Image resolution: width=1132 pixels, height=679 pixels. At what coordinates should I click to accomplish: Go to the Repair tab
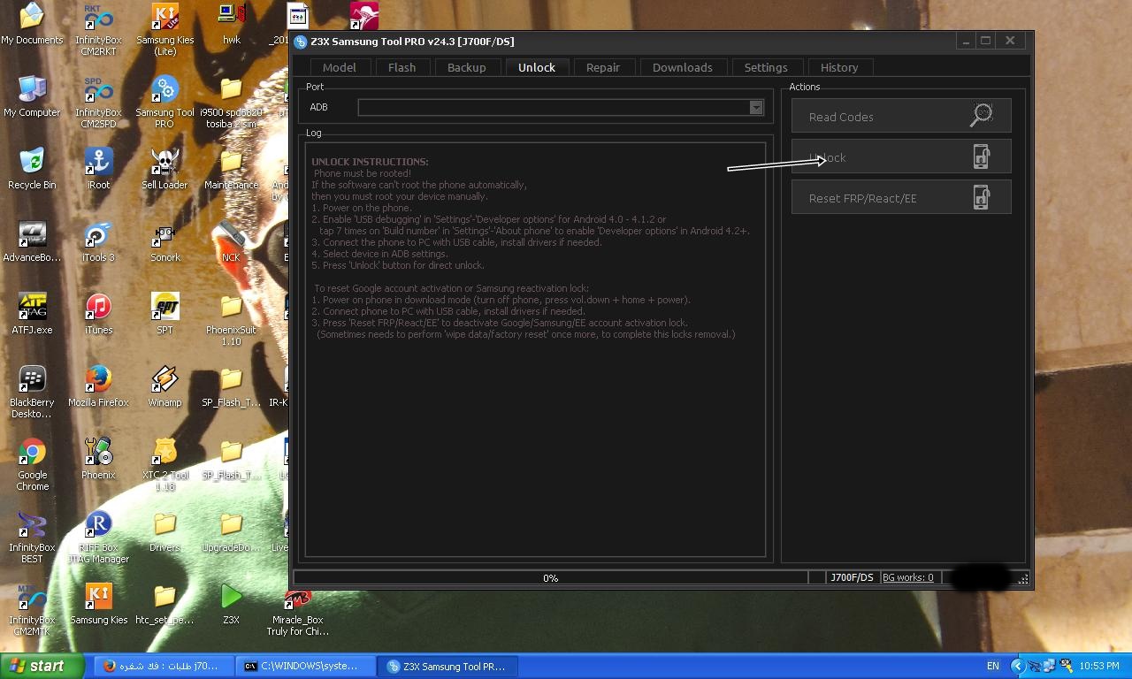tap(603, 67)
